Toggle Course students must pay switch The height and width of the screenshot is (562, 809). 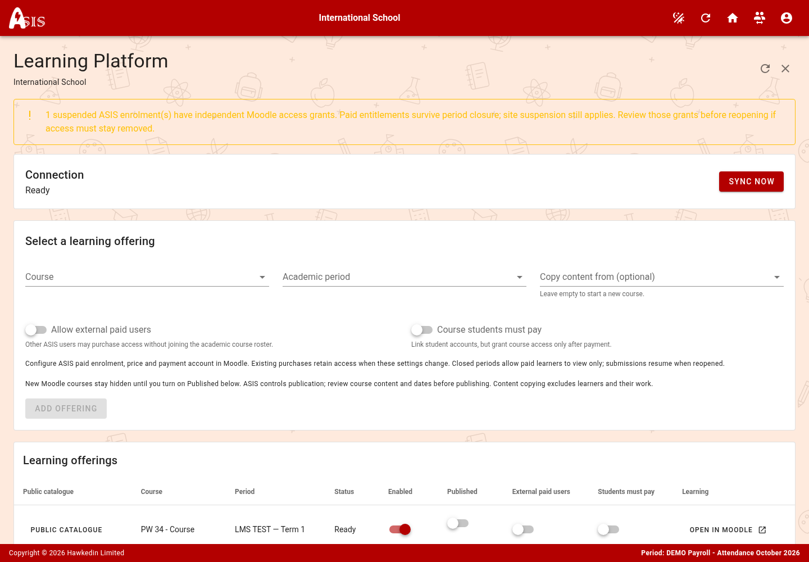tap(422, 330)
